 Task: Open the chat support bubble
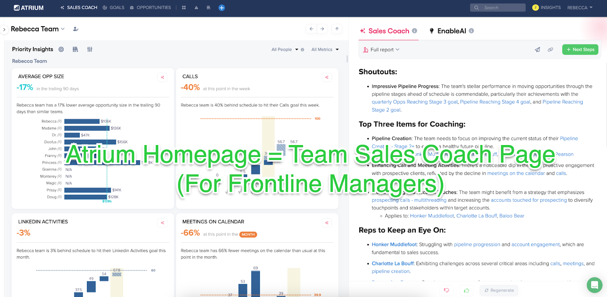tap(594, 285)
